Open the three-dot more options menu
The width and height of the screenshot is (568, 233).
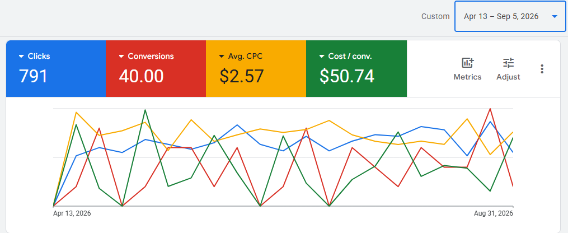[542, 69]
